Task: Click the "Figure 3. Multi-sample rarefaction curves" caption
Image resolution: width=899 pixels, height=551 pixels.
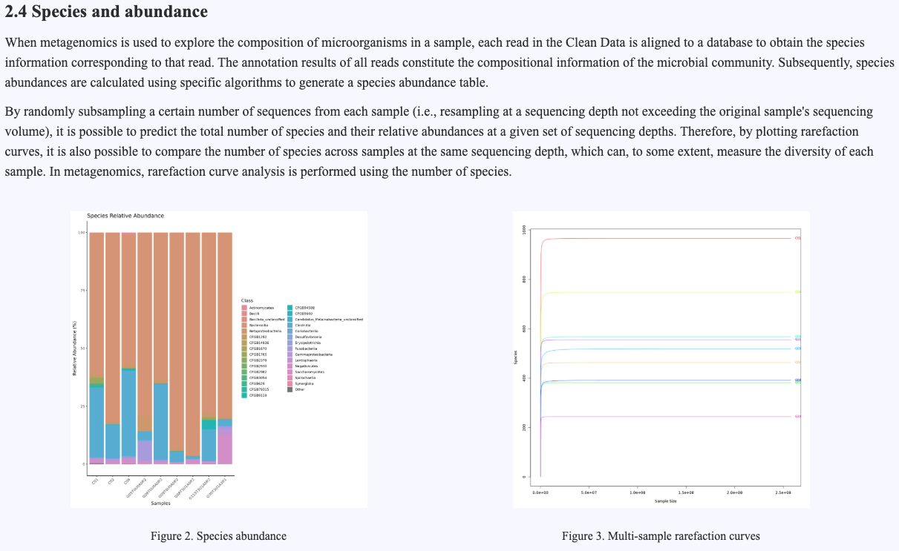Action: click(661, 535)
